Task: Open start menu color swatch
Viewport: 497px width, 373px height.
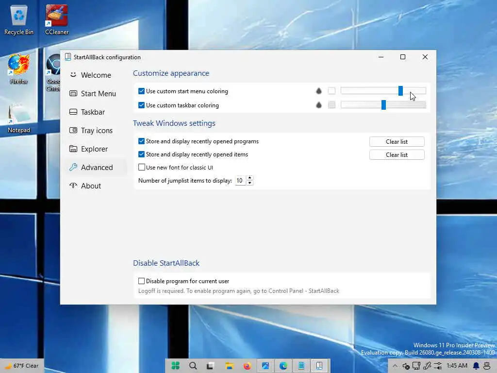Action: (x=331, y=91)
